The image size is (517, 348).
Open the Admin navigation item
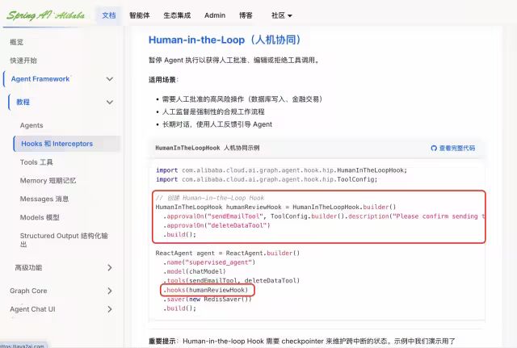(215, 15)
